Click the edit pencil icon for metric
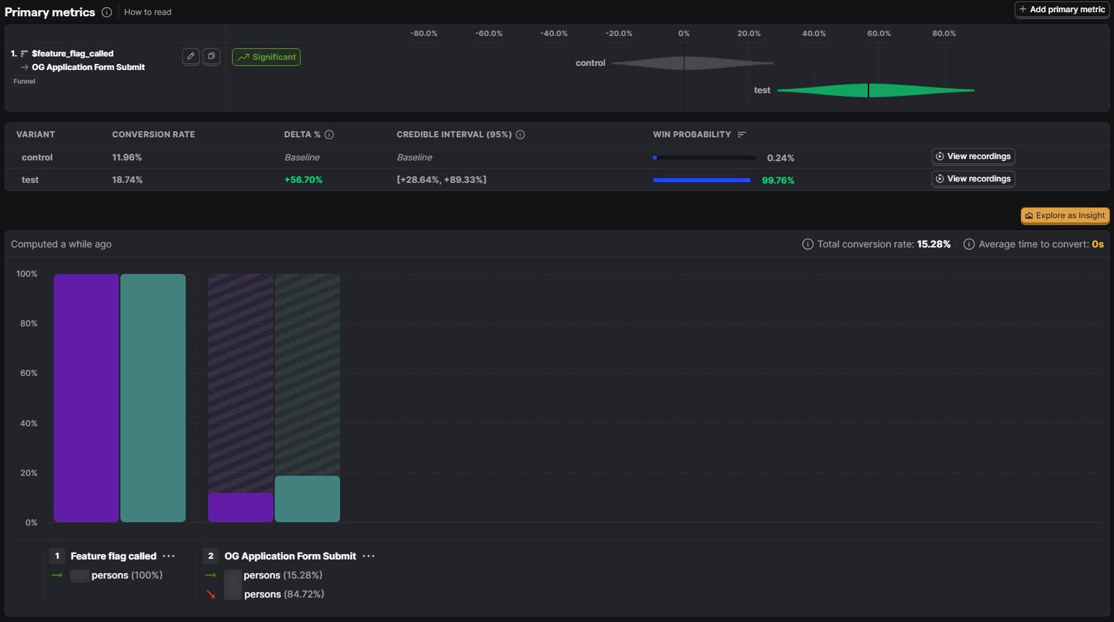 pyautogui.click(x=191, y=56)
